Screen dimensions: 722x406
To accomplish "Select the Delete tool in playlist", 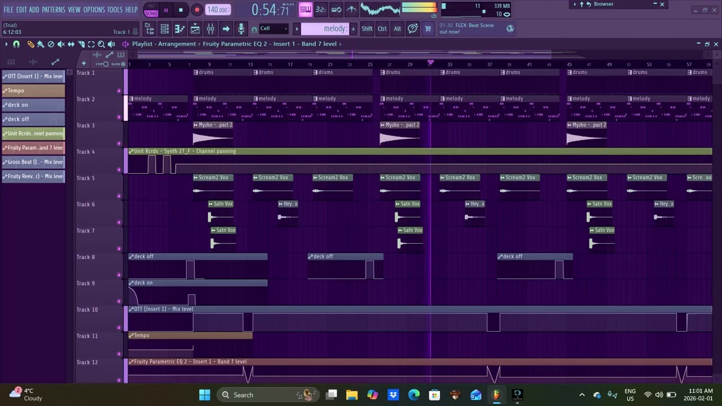I will (51, 44).
